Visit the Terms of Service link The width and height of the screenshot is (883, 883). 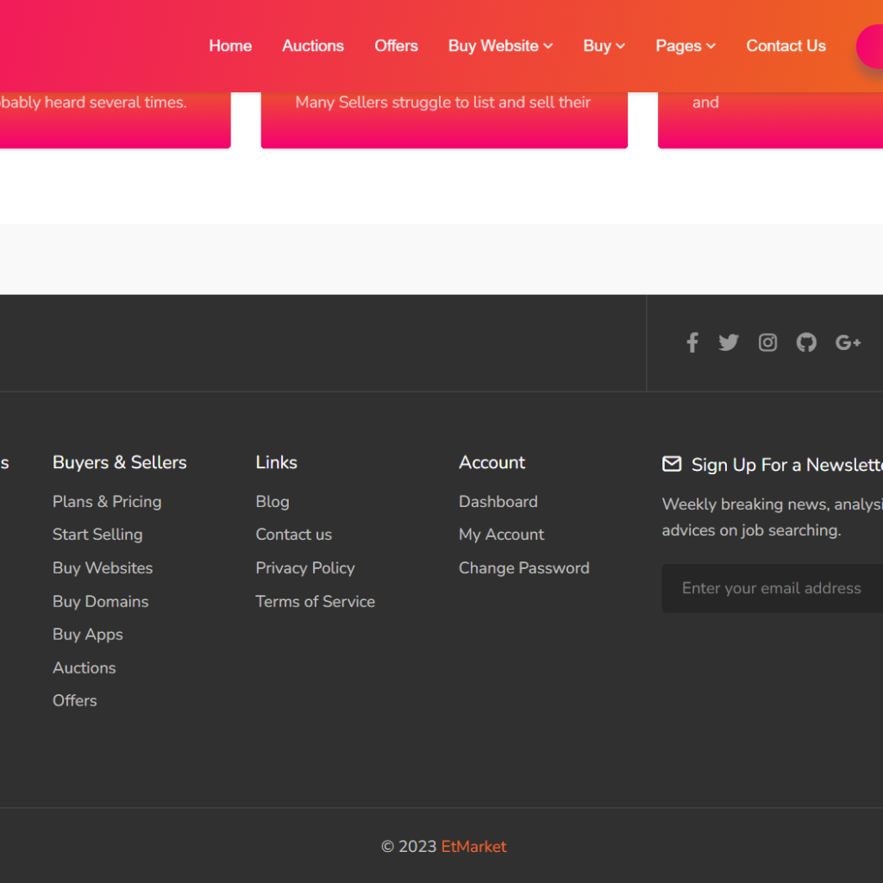[x=316, y=602]
